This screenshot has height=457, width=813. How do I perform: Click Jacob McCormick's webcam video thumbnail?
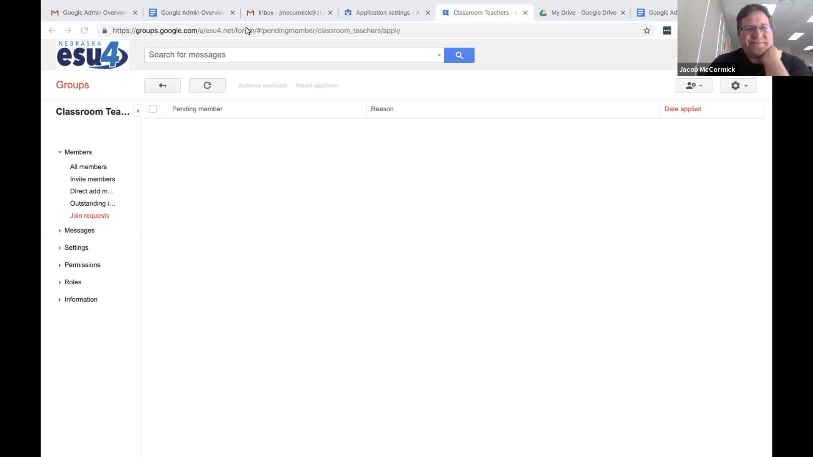coord(745,38)
